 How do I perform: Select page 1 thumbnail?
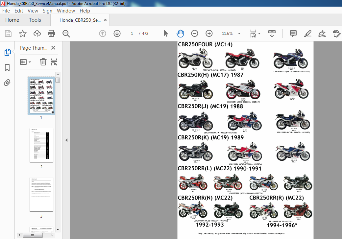coord(41,96)
